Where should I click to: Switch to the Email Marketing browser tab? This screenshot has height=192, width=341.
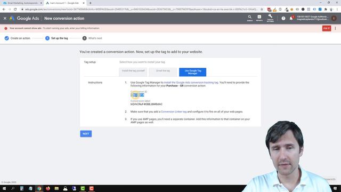click(22, 3)
